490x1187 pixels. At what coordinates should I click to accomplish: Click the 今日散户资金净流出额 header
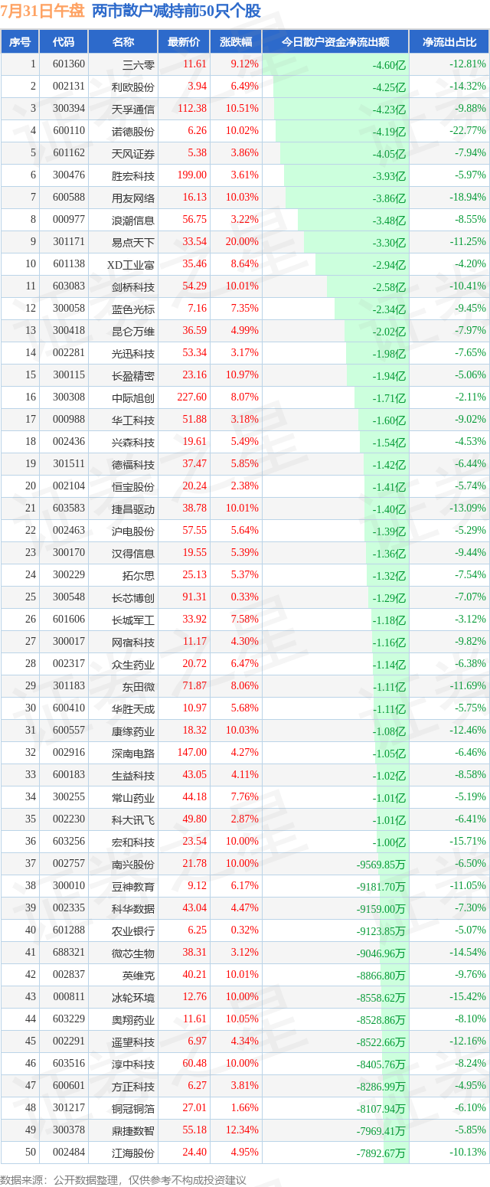click(335, 42)
